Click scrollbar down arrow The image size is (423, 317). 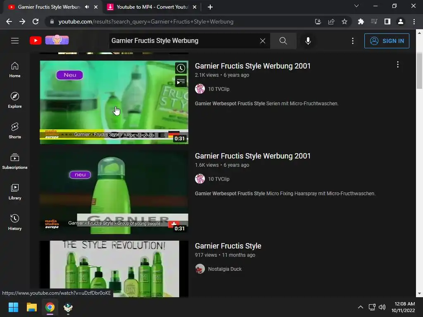tap(419, 293)
